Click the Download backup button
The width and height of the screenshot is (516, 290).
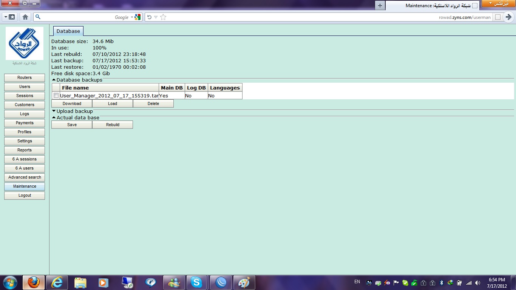pos(72,103)
